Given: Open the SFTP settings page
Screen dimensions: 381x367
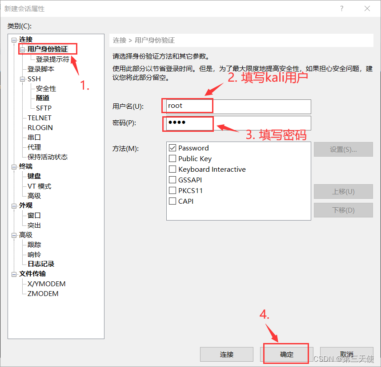Looking at the screenshot, I should point(43,108).
